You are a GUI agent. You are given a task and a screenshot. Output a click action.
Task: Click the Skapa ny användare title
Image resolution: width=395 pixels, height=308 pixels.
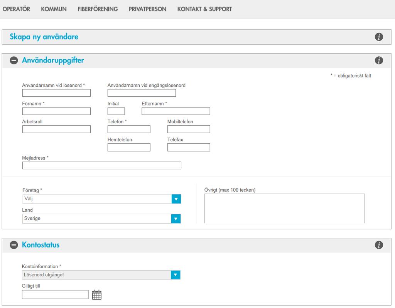pos(44,37)
